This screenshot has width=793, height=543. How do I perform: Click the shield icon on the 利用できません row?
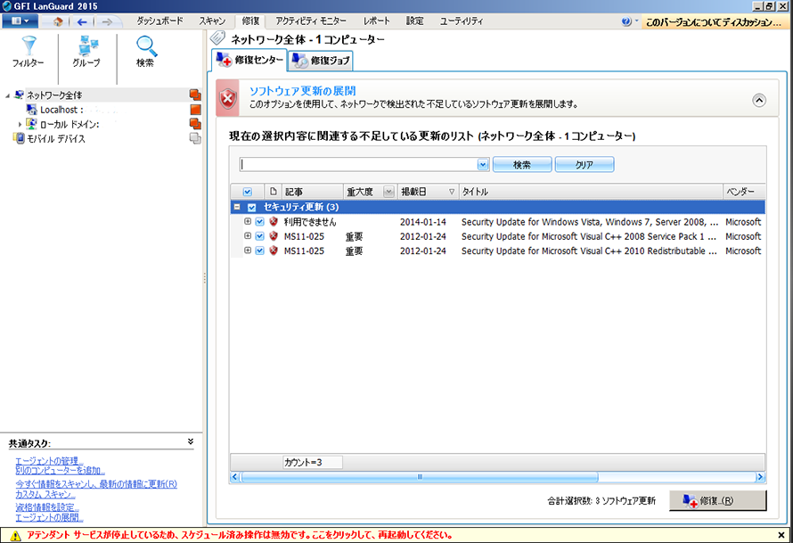point(274,222)
